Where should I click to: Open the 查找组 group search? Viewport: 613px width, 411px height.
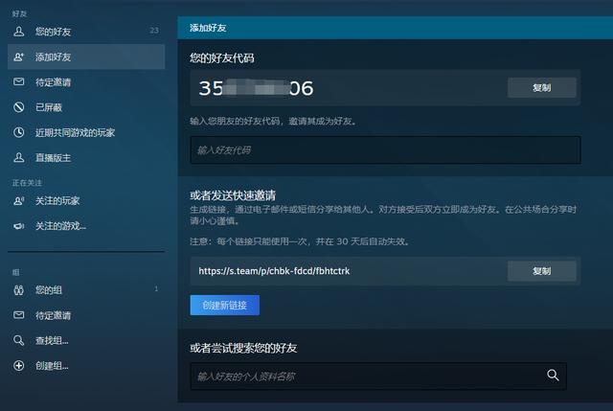(86, 341)
